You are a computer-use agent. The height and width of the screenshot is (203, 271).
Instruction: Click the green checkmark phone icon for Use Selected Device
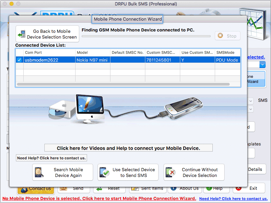pyautogui.click(x=104, y=172)
